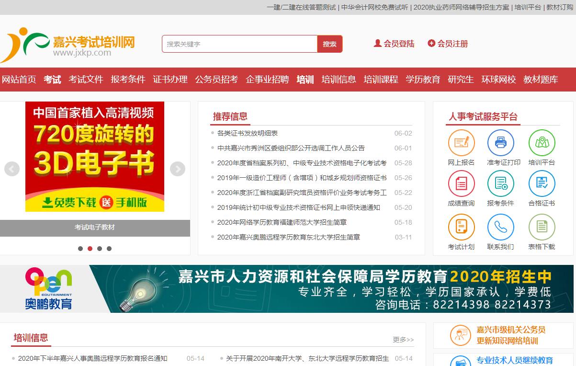Open 关于开展2020年南开大学、东北大学远程学历教育招生
This screenshot has width=576, height=366.
click(307, 358)
